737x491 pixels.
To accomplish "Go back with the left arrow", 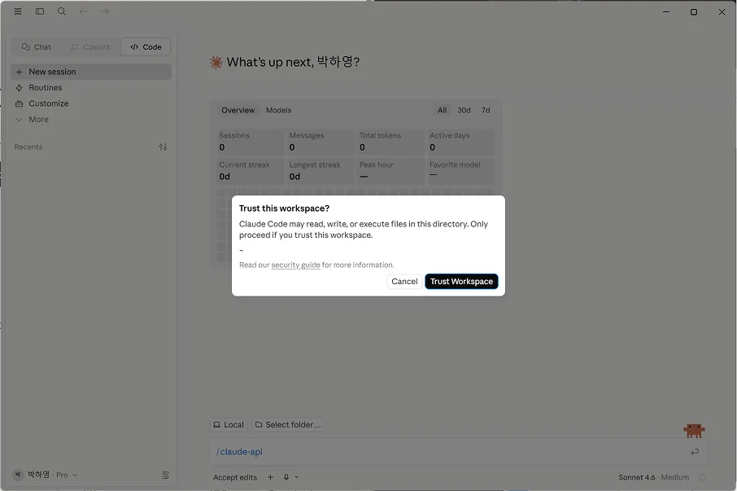I will (83, 11).
